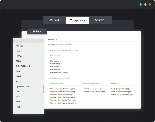
Task: Click Audit and Accountability (AU) heading
Action: click(x=62, y=51)
